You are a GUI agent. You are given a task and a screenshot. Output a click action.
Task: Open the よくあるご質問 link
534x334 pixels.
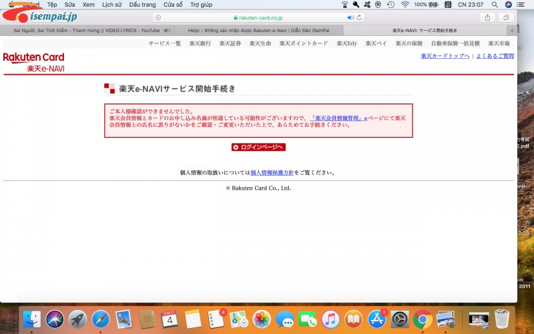495,56
